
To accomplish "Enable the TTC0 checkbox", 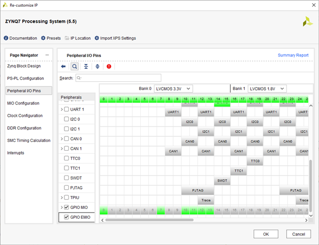I will pos(66,158).
